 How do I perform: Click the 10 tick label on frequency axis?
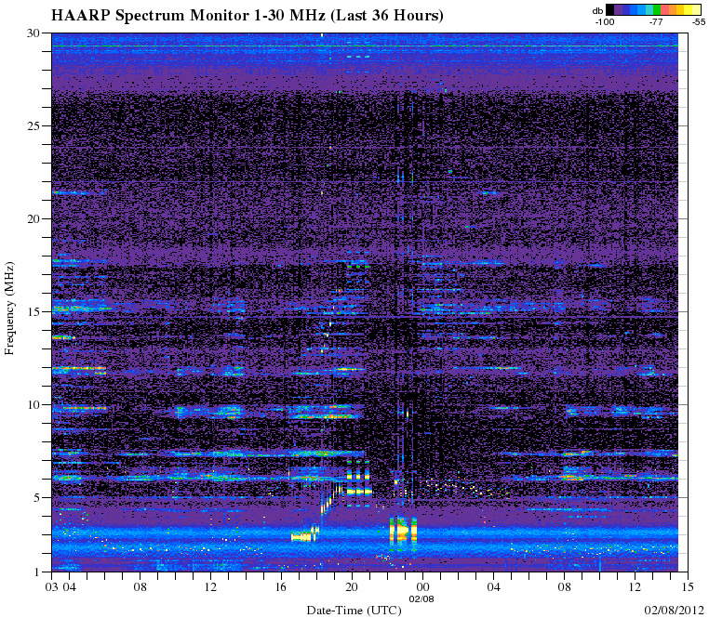pos(34,404)
